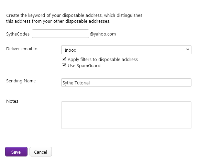The height and width of the screenshot is (163, 199).
Task: Click the "Notes" label
Action: [x=12, y=101]
